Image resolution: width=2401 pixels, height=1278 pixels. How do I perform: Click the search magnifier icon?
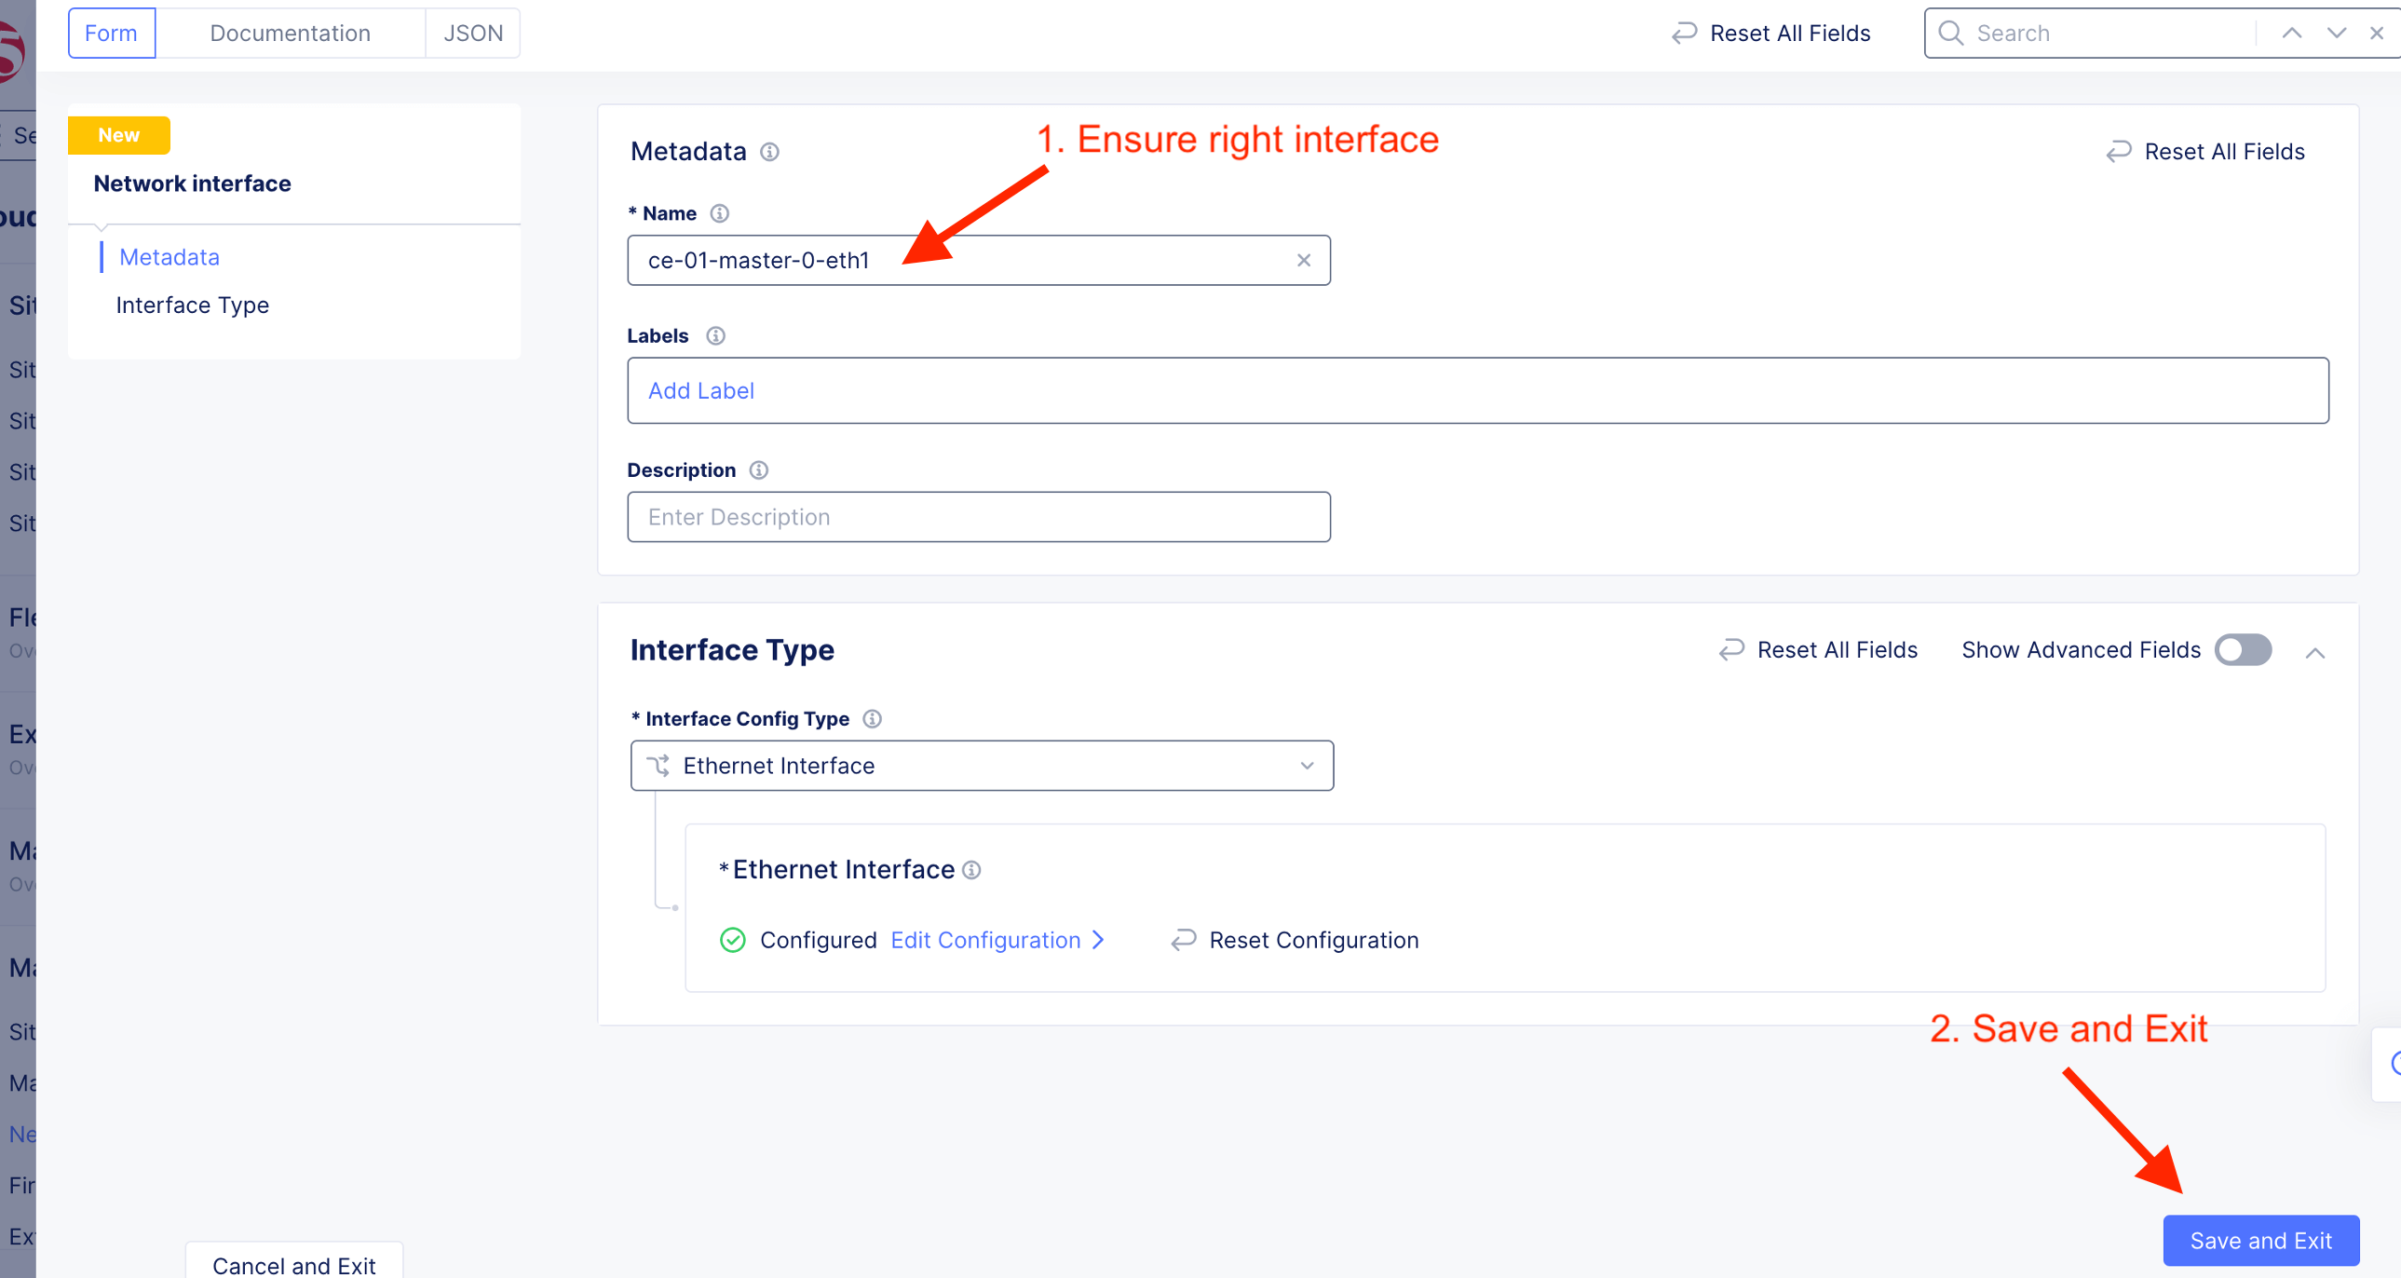click(1950, 34)
